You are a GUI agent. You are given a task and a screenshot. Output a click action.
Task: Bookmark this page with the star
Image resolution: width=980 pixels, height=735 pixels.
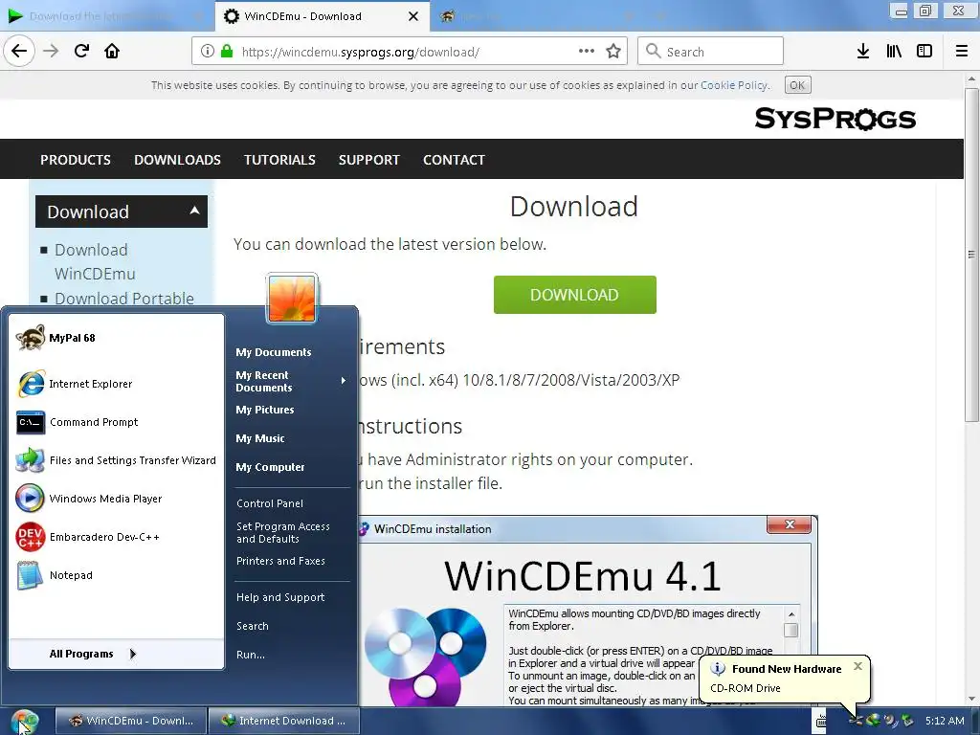(x=613, y=52)
